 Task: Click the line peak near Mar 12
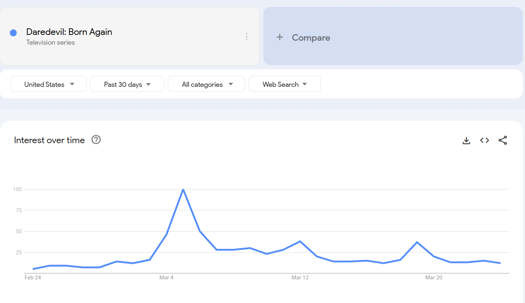point(300,241)
